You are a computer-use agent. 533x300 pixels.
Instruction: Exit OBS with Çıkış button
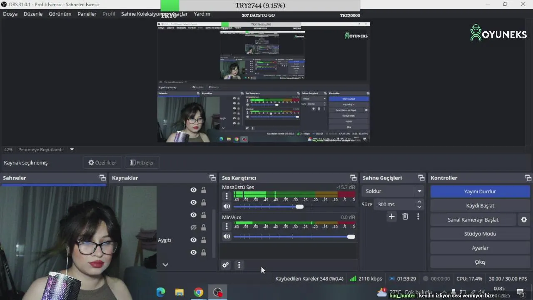click(480, 262)
